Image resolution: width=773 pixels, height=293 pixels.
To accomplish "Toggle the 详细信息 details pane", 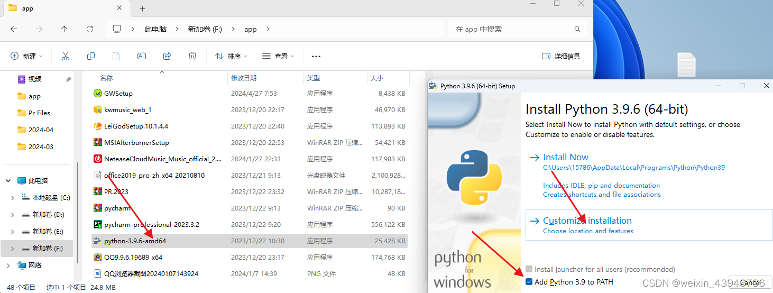I will [x=561, y=56].
